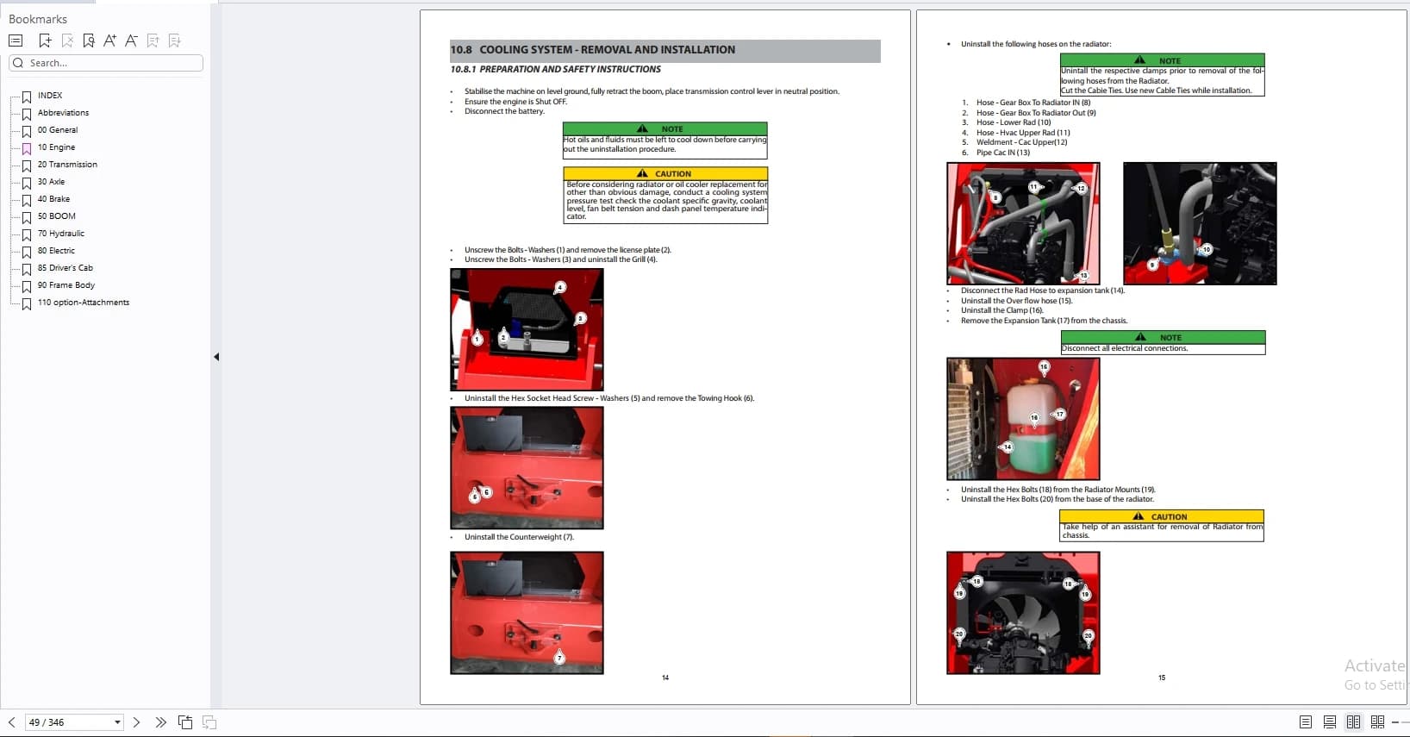Viewport: 1410px width, 737px height.
Task: Go to the previous page
Action: (11, 722)
